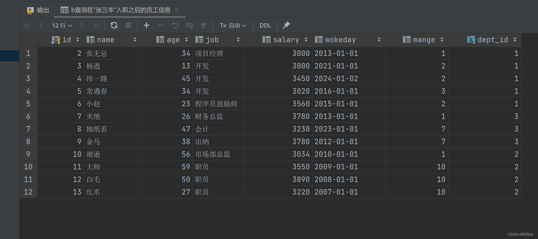Sort by the id column header
This screenshot has height=239, width=538.
pyautogui.click(x=61, y=40)
